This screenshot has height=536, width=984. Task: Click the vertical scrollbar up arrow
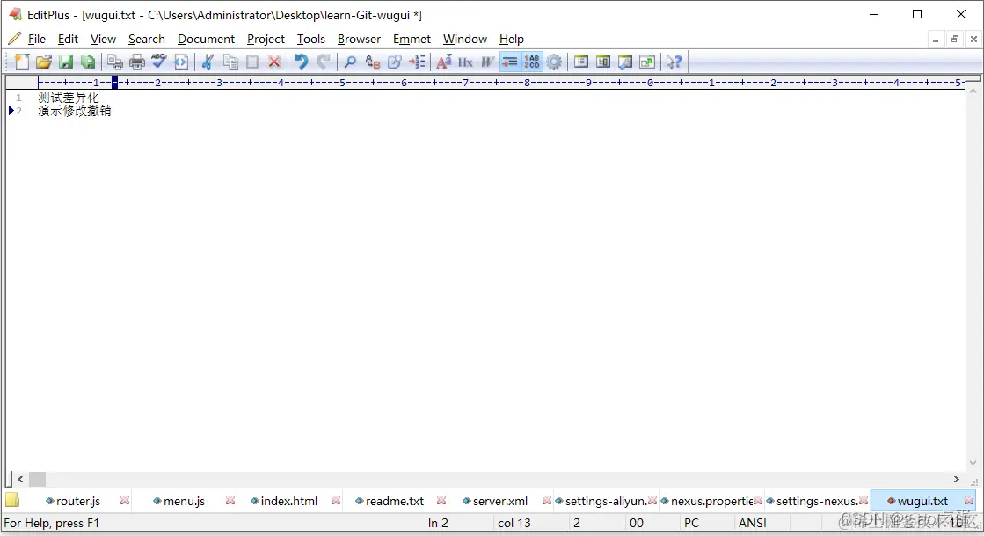pyautogui.click(x=973, y=92)
